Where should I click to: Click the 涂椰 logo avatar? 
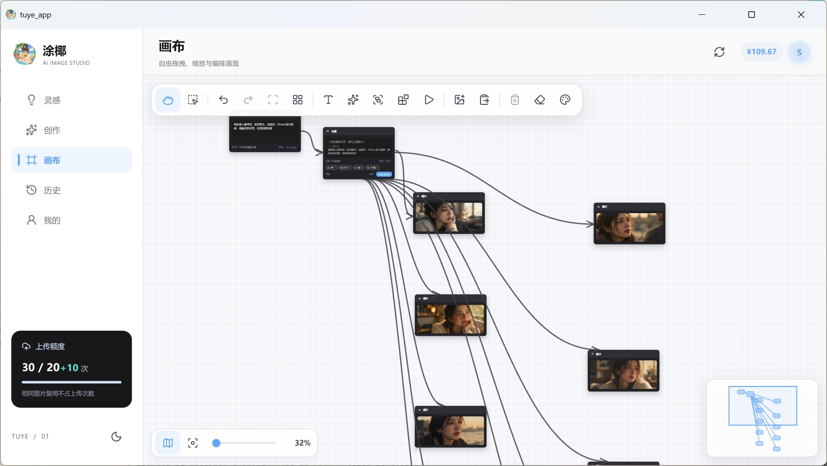click(24, 54)
